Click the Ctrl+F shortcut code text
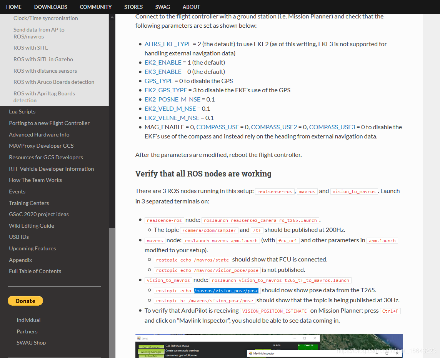Screen dimensions: 440x358 (x=390, y=311)
